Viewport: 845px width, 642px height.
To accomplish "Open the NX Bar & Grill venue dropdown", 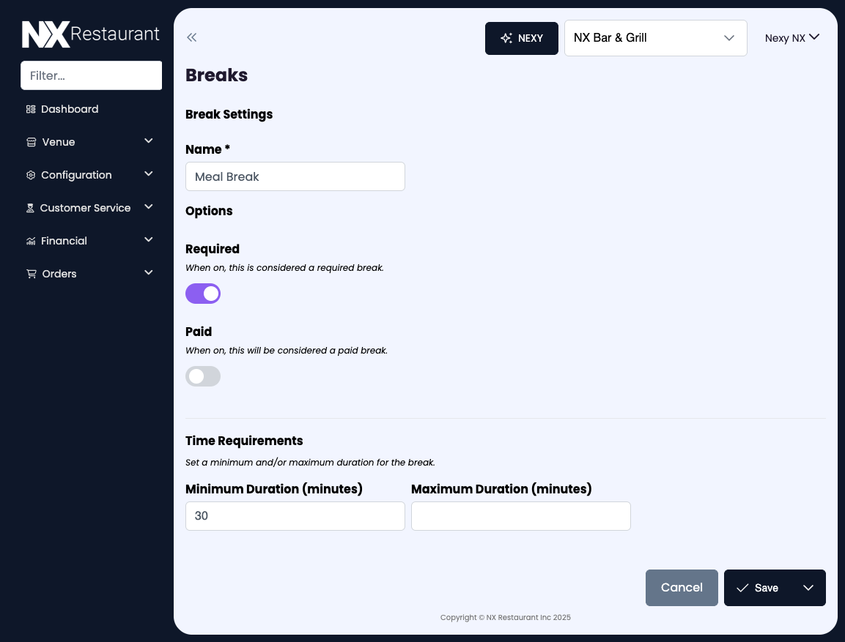I will [x=655, y=38].
